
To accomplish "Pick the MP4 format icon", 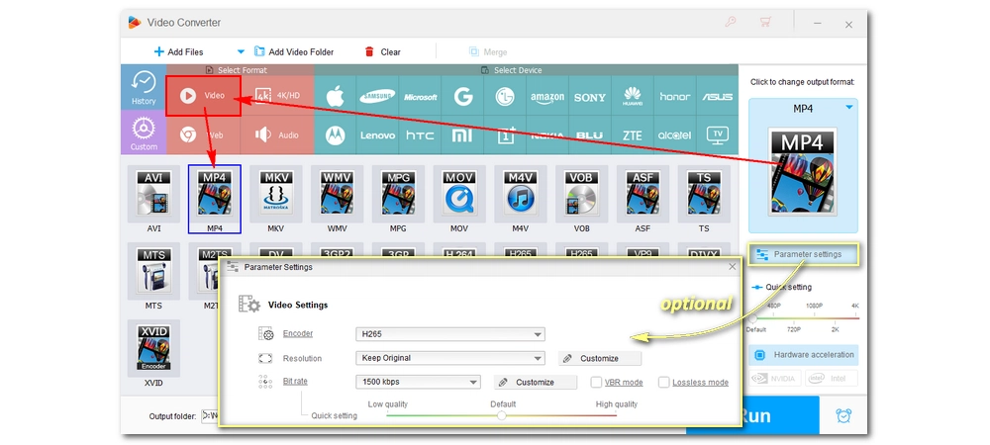I will click(215, 194).
